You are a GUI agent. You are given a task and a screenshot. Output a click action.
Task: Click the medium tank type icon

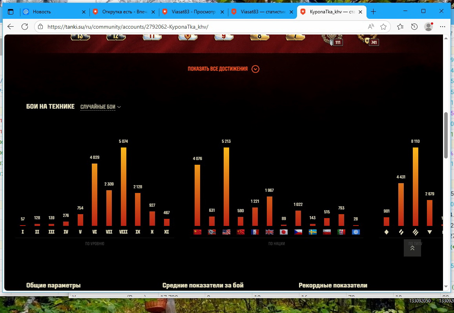401,232
